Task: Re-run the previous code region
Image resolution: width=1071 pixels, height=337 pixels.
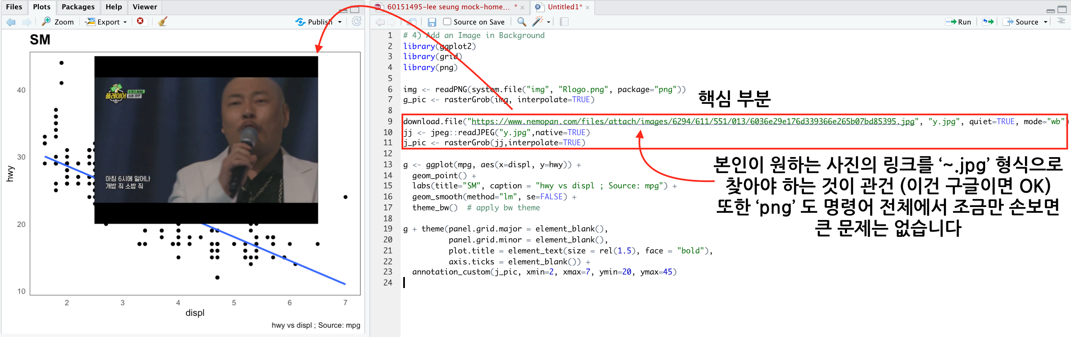Action: click(x=988, y=22)
